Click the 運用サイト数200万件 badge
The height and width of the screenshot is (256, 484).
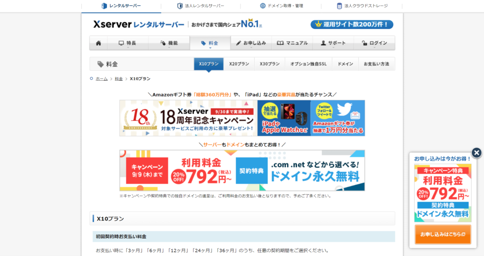pyautogui.click(x=352, y=25)
